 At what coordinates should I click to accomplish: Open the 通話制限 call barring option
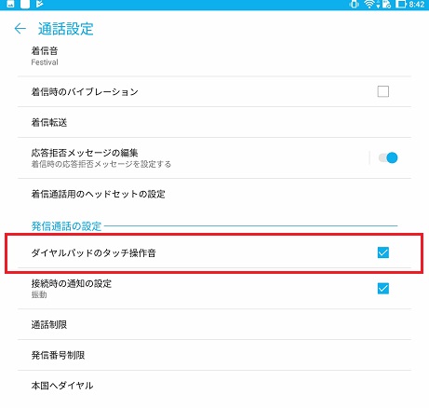point(214,324)
